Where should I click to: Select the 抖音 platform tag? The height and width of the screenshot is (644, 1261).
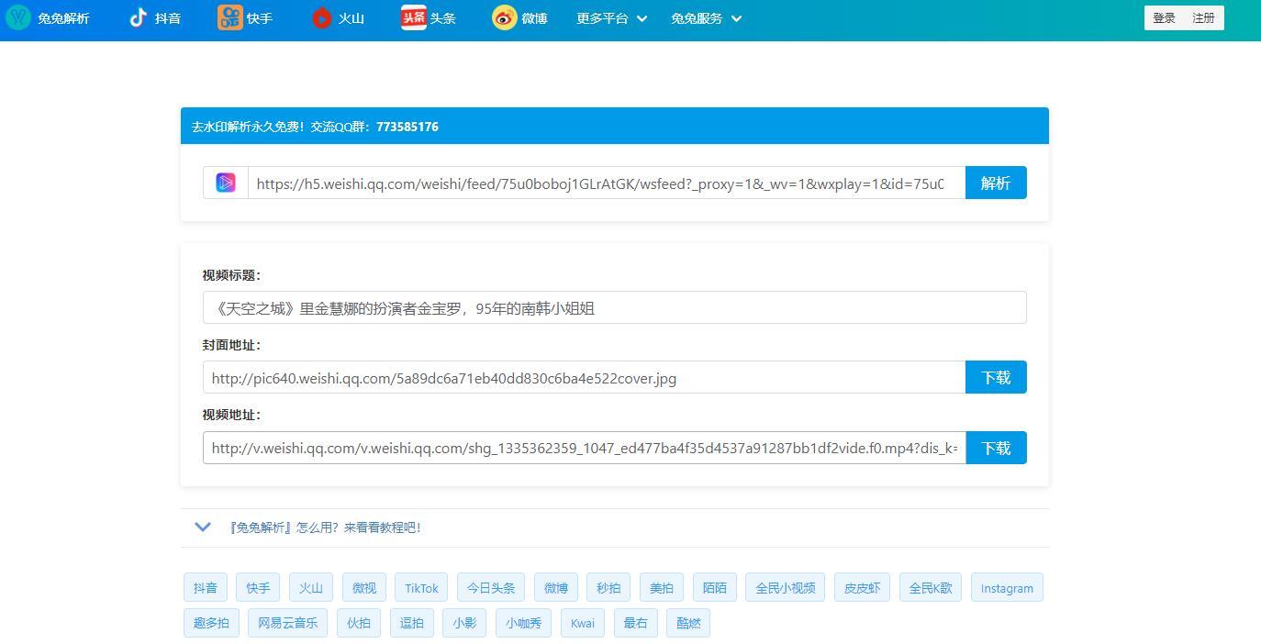[x=206, y=588]
